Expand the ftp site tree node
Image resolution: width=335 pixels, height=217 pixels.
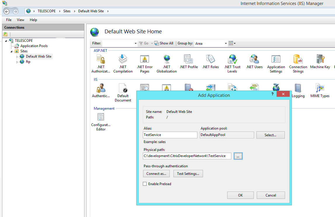tap(17, 62)
